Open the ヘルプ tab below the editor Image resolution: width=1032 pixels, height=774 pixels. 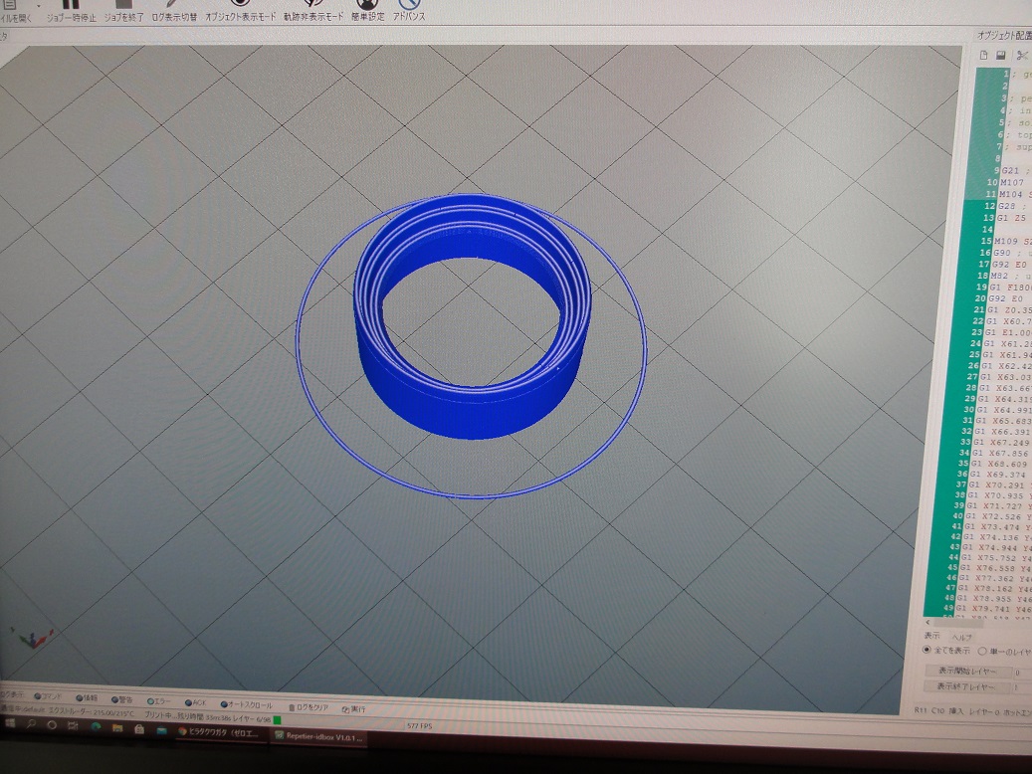point(961,637)
